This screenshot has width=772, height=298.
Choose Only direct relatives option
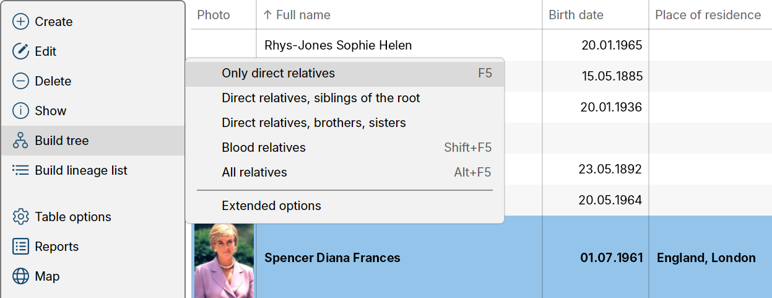(x=345, y=73)
